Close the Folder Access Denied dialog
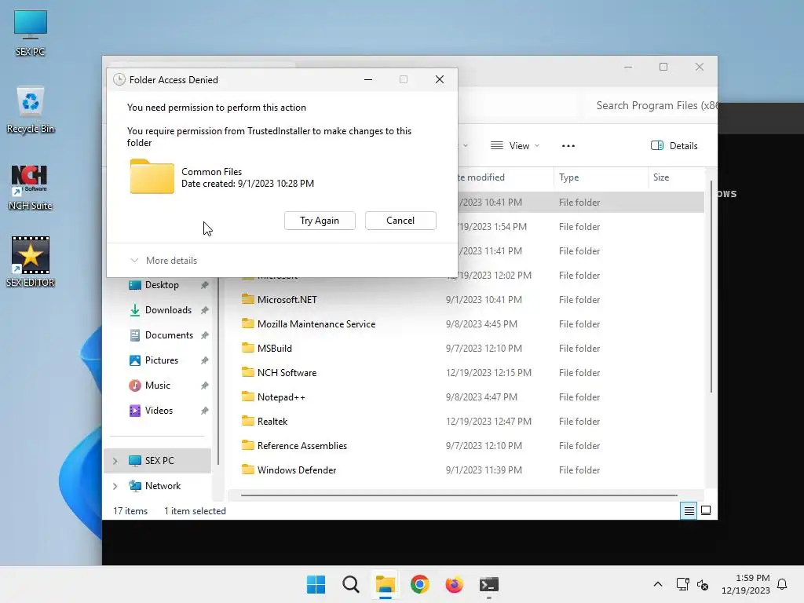804x603 pixels. click(440, 79)
